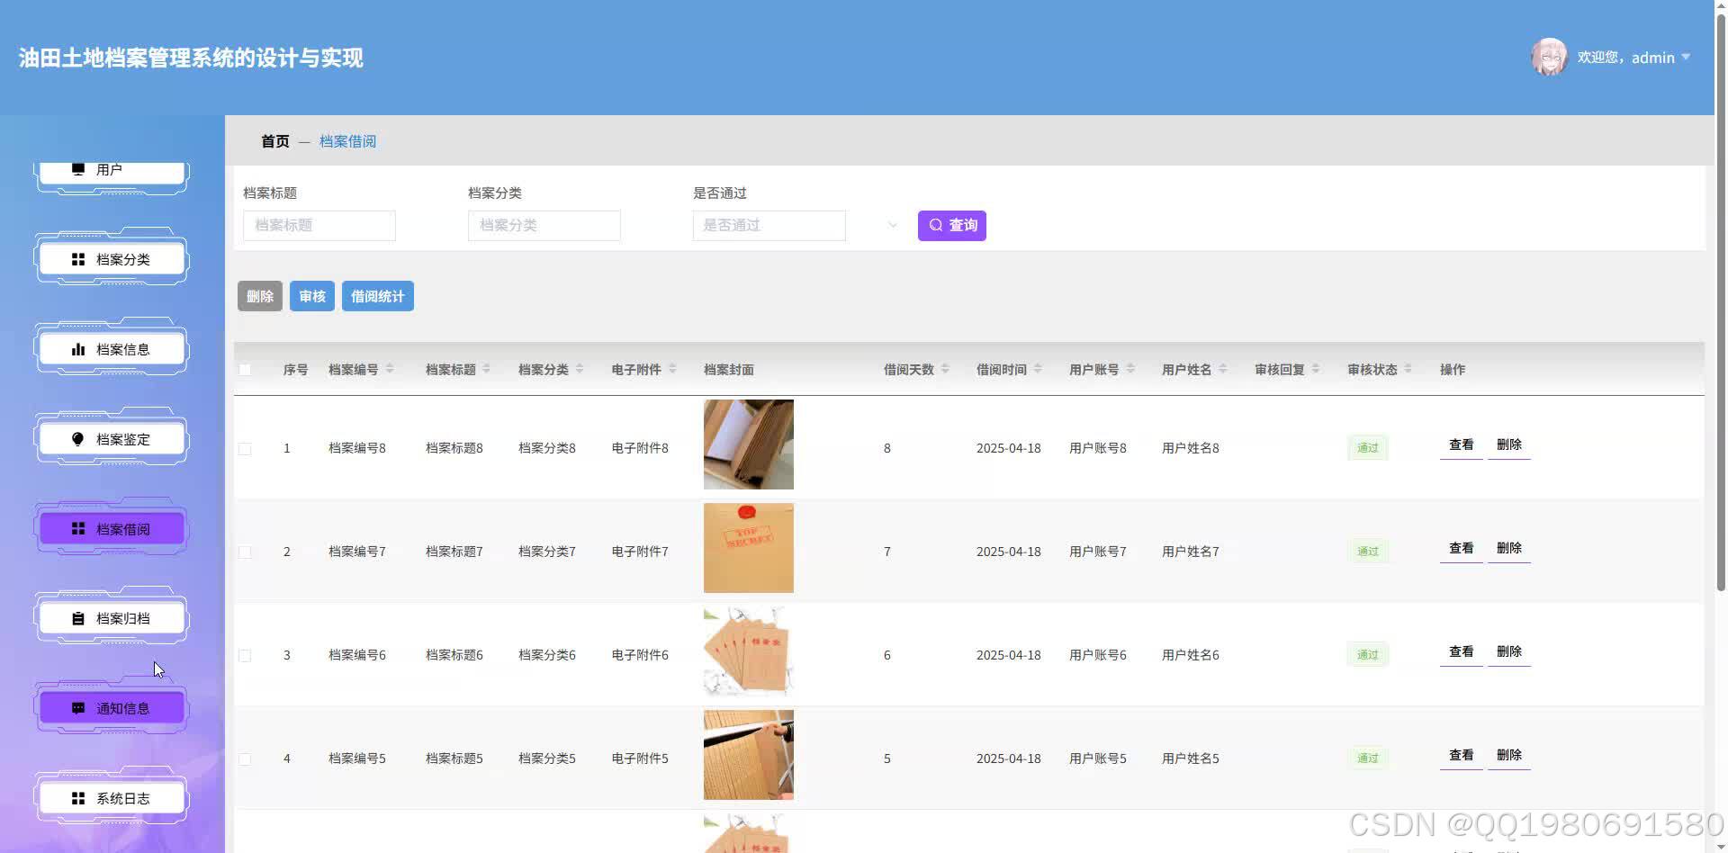Image resolution: width=1728 pixels, height=853 pixels.
Task: View the 系统日志 section
Action: pyautogui.click(x=111, y=797)
